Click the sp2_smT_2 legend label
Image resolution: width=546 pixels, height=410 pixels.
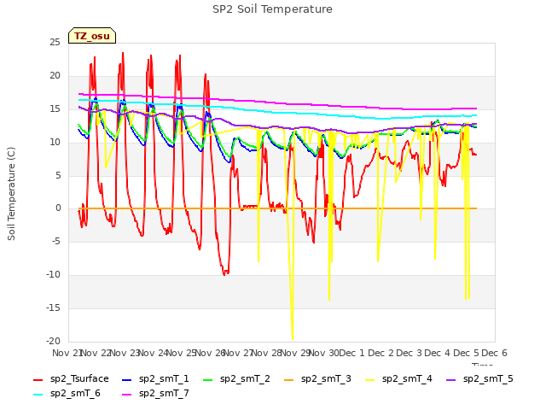[x=245, y=378]
